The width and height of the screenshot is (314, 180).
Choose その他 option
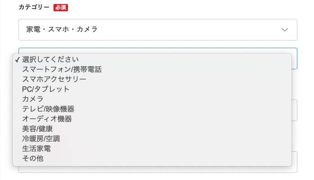[152, 158]
